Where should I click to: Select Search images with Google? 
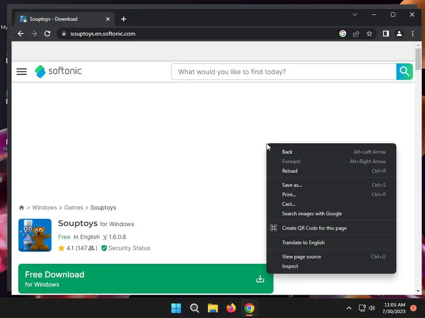click(x=331, y=214)
